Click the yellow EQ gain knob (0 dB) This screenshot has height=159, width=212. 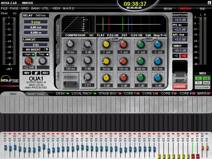tap(106, 78)
